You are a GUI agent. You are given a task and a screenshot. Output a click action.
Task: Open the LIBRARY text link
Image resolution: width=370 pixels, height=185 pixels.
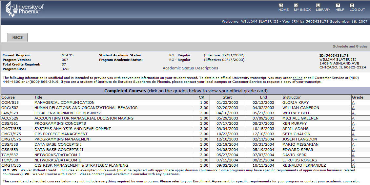click(323, 10)
